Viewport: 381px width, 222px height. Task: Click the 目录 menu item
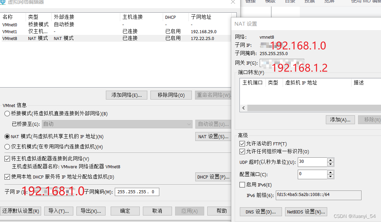pos(290,2)
